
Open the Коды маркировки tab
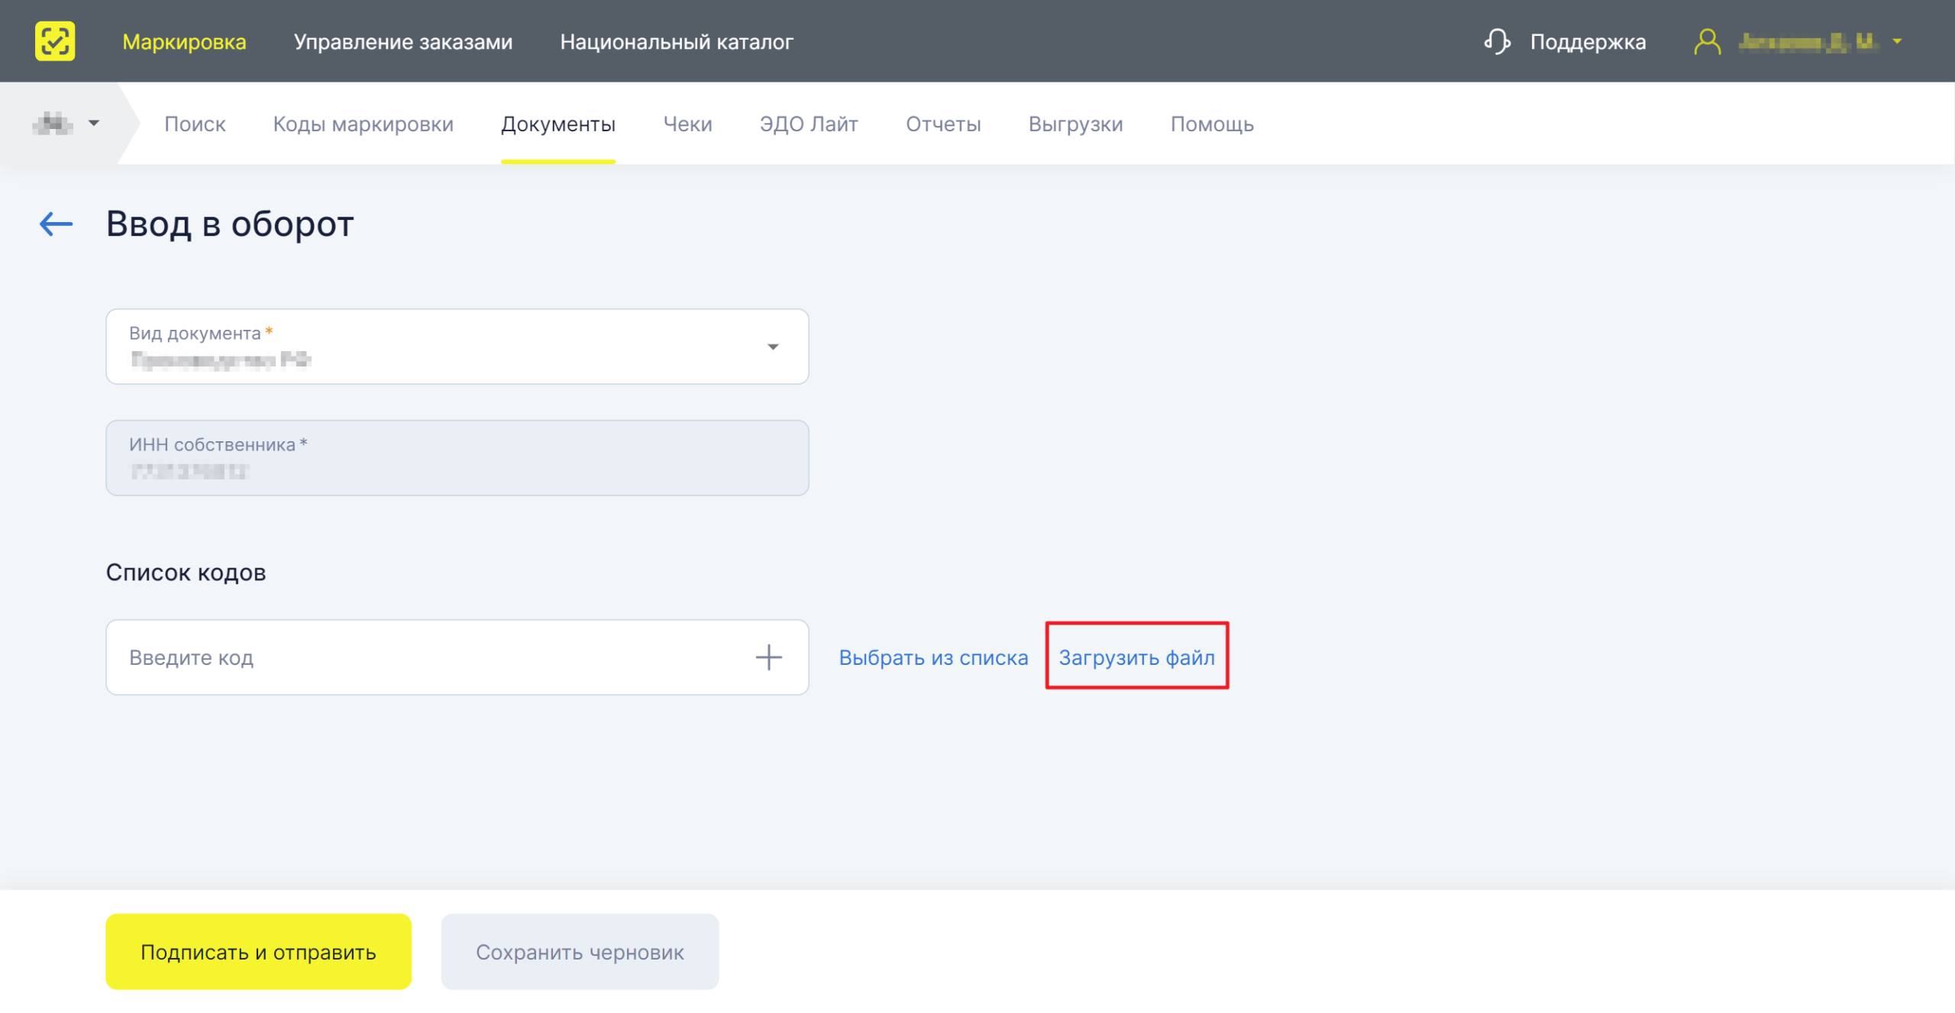pos(364,124)
